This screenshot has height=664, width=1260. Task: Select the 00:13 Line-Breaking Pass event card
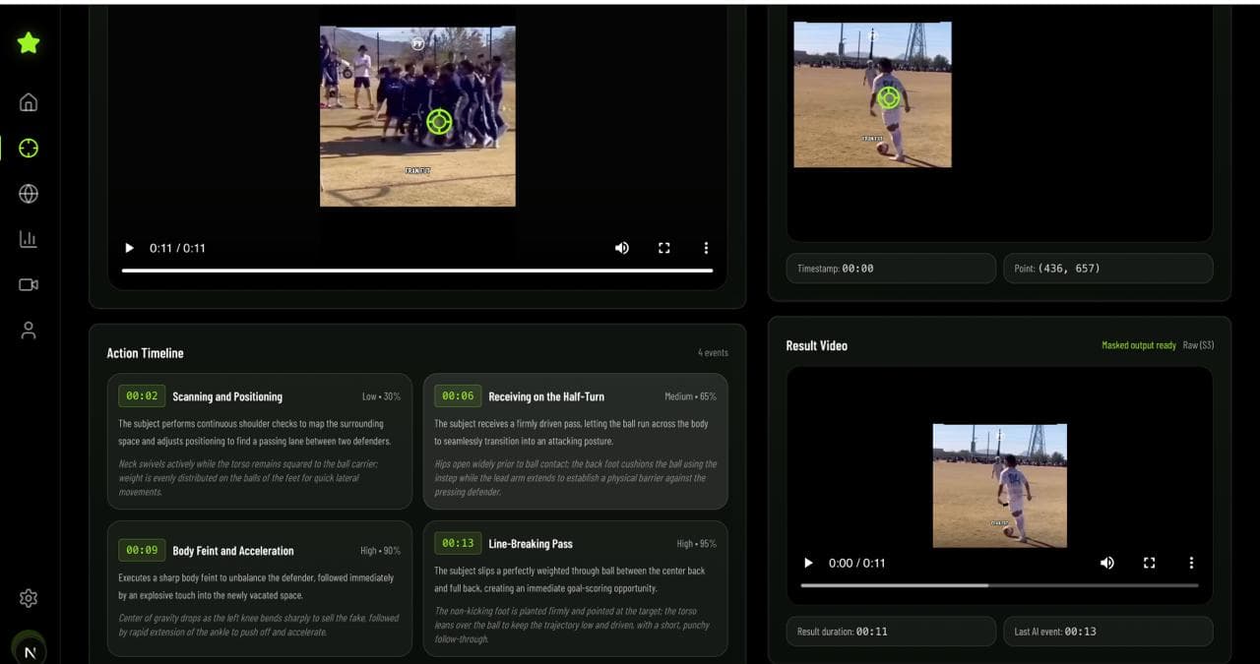575,588
